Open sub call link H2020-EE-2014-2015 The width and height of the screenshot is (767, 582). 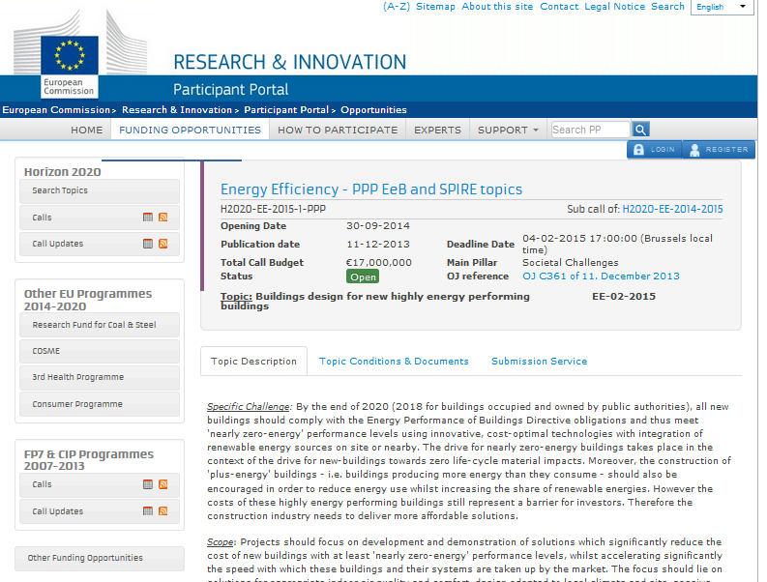pos(672,210)
